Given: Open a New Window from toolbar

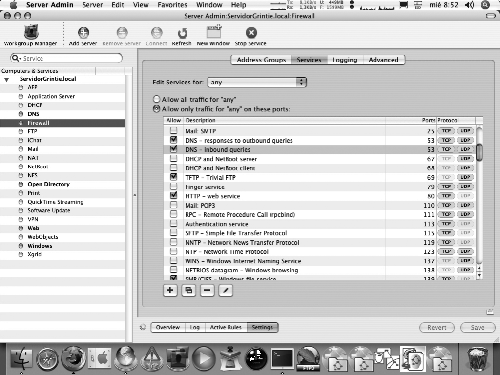Looking at the screenshot, I should pos(213,33).
